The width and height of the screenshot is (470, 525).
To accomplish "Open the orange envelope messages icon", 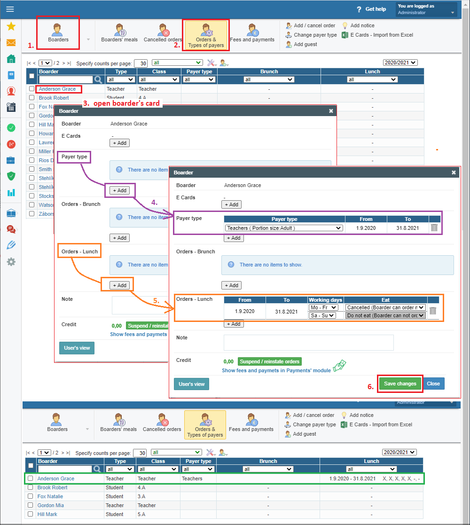I will pos(11,42).
